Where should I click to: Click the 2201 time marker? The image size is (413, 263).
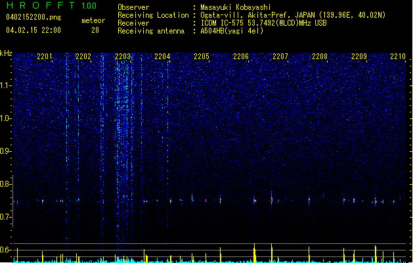click(45, 57)
